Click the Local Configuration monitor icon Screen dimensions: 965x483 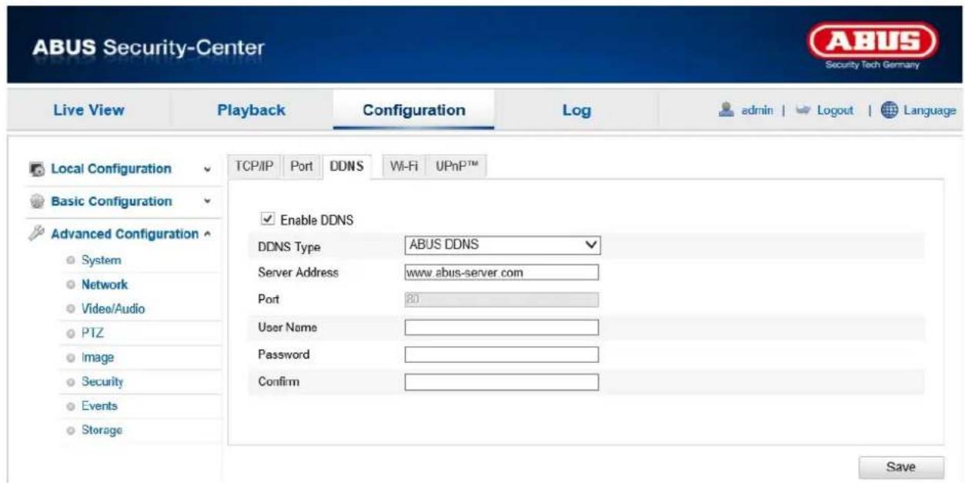[x=38, y=169]
